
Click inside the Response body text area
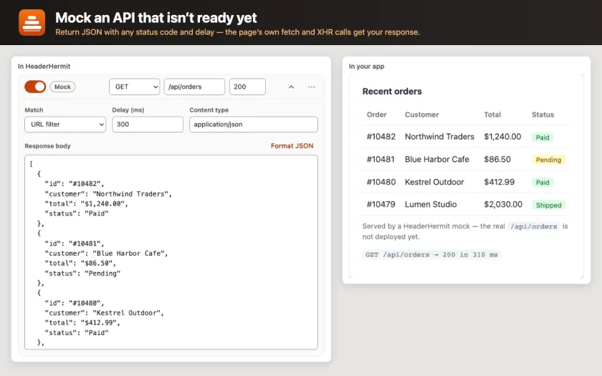coord(171,252)
